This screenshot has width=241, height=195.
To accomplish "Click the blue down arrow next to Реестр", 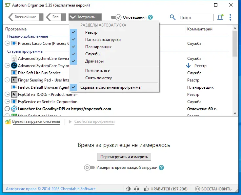I will pos(189,65).
